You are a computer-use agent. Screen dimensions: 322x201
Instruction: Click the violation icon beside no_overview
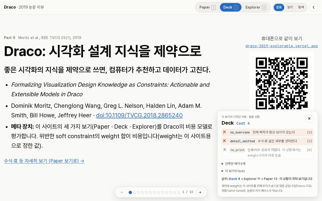(225, 132)
